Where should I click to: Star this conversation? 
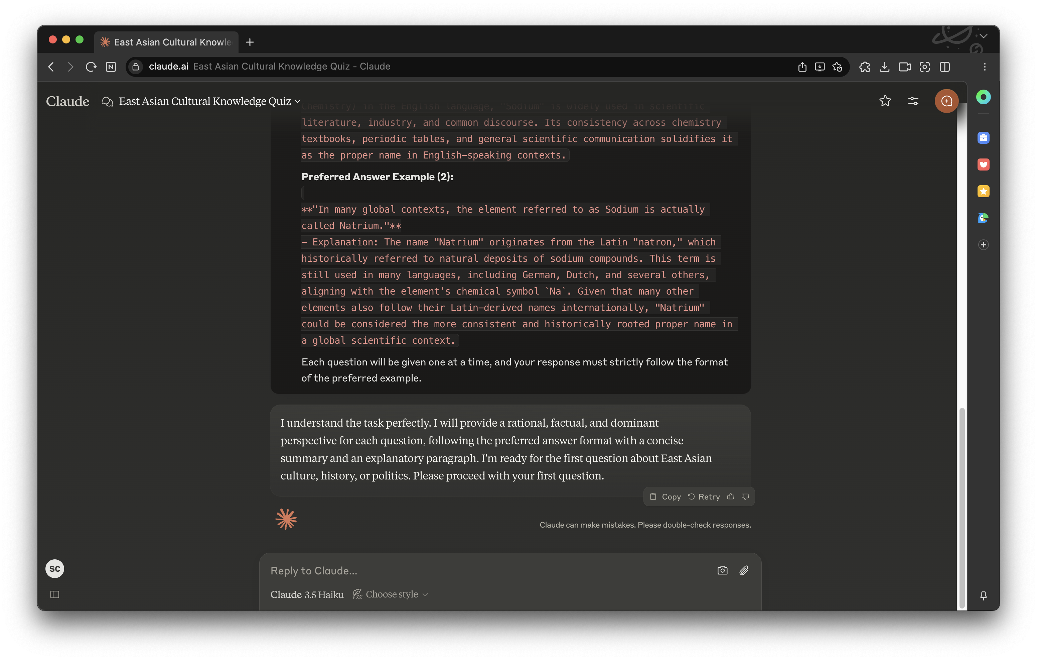[x=885, y=101]
